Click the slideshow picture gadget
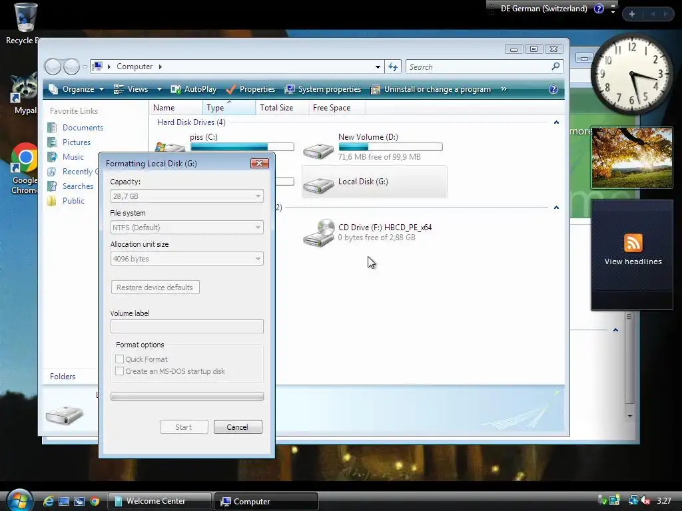The height and width of the screenshot is (511, 682). 631,158
